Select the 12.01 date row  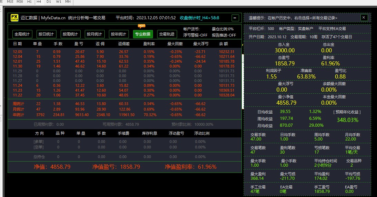[124, 61]
